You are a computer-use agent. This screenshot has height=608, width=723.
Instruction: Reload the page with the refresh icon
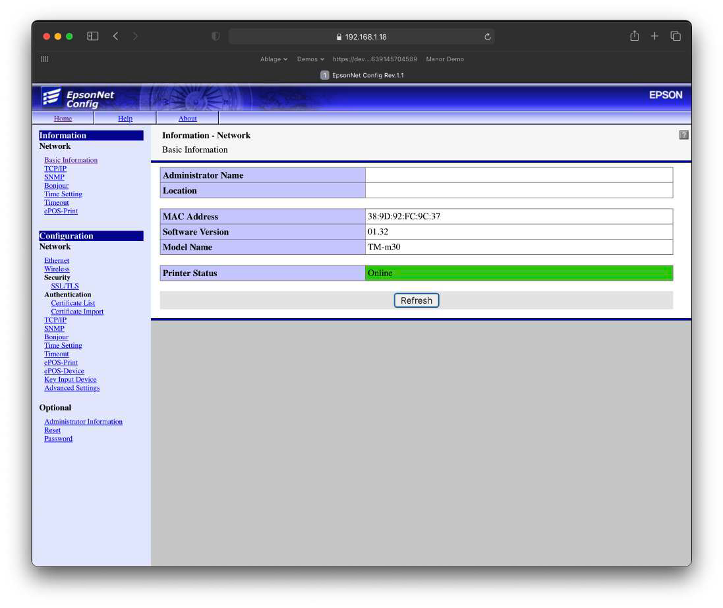click(x=487, y=36)
